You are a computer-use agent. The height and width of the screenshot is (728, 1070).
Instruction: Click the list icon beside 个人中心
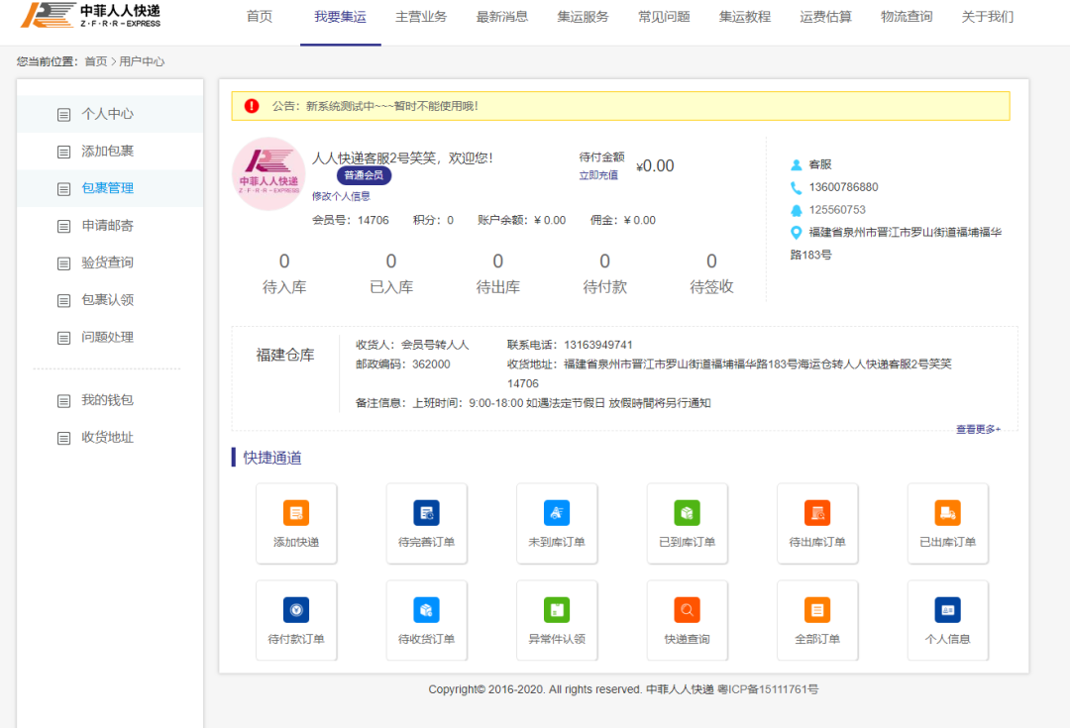[63, 115]
